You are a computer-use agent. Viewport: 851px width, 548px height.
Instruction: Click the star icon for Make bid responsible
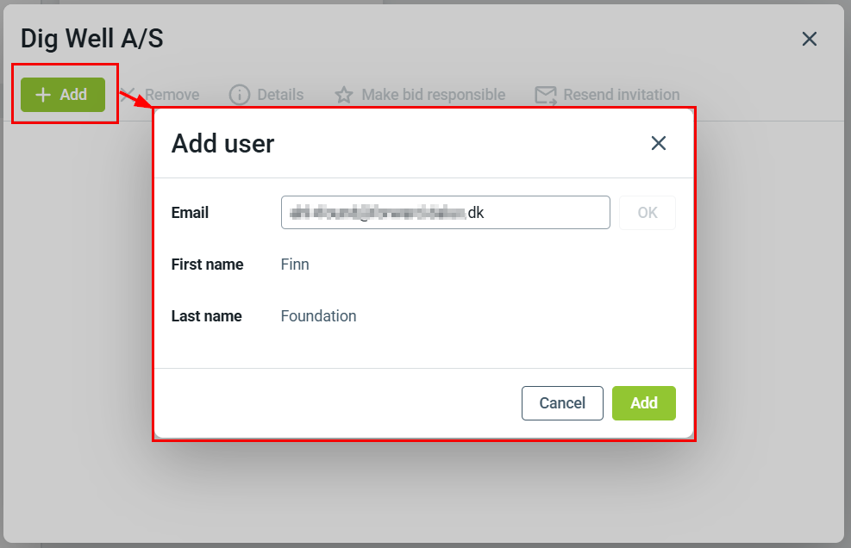point(344,95)
